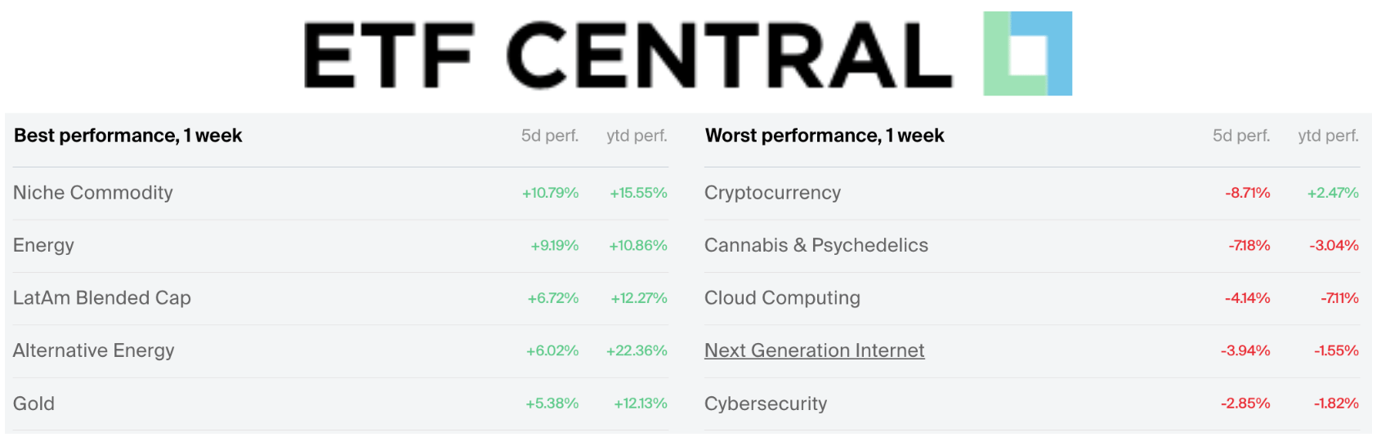The width and height of the screenshot is (1381, 446).
Task: Click 5d perf. header in best table
Action: [x=550, y=136]
